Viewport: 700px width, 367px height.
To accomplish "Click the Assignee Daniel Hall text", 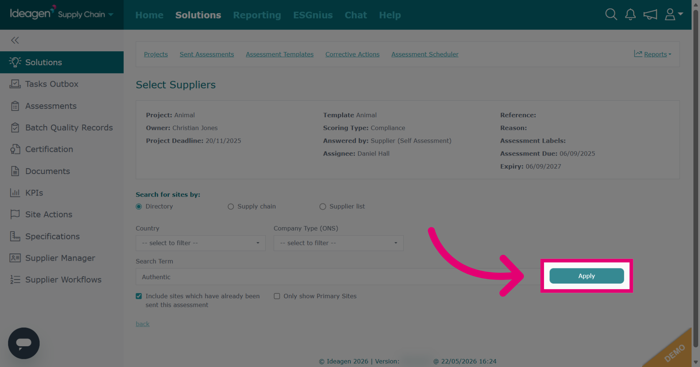I will pyautogui.click(x=356, y=154).
